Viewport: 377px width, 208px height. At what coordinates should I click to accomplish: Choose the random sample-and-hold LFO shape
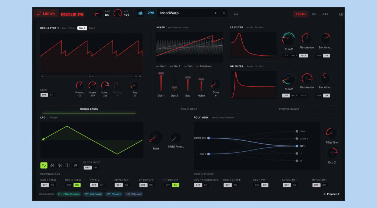pyautogui.click(x=75, y=165)
